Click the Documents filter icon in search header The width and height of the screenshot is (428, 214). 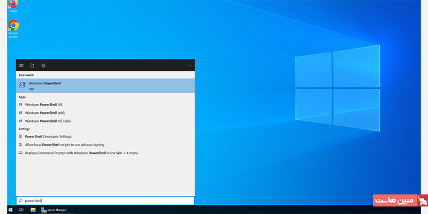coord(32,65)
